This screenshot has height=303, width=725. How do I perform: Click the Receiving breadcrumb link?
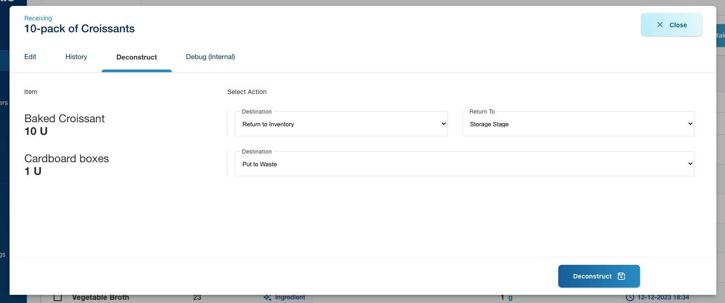coord(38,18)
